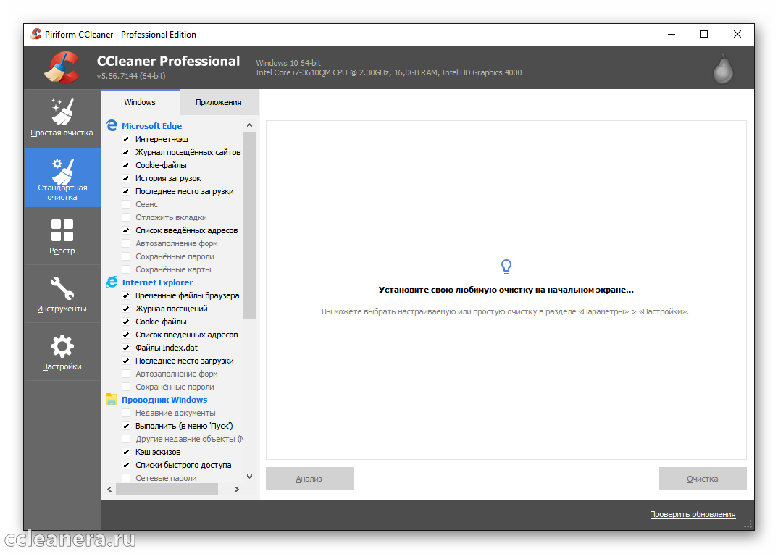Viewport: 778px width, 554px height.
Task: Uncheck Internet Explorer Последнее место загрузки
Action: [x=126, y=361]
